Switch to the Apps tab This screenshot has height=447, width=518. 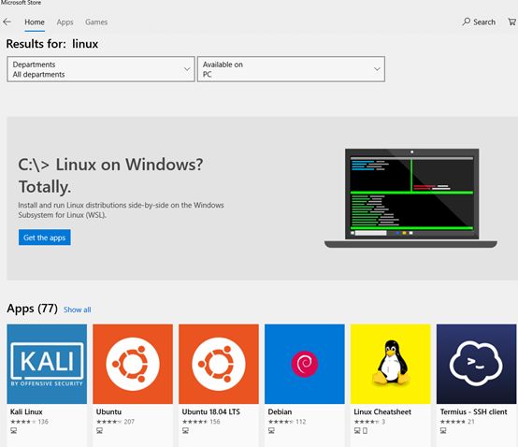click(x=65, y=22)
